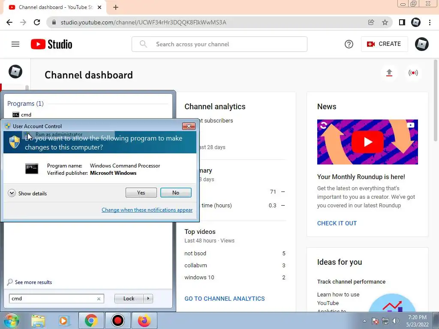Go back using the browser back arrow

9,22
